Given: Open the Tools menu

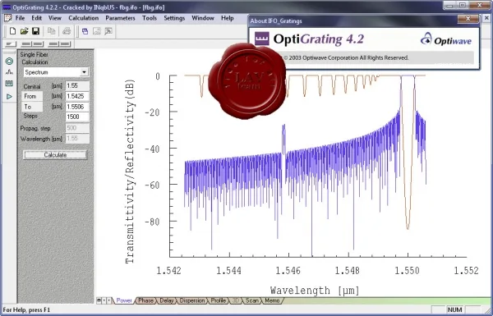Looking at the screenshot, I should coord(150,18).
